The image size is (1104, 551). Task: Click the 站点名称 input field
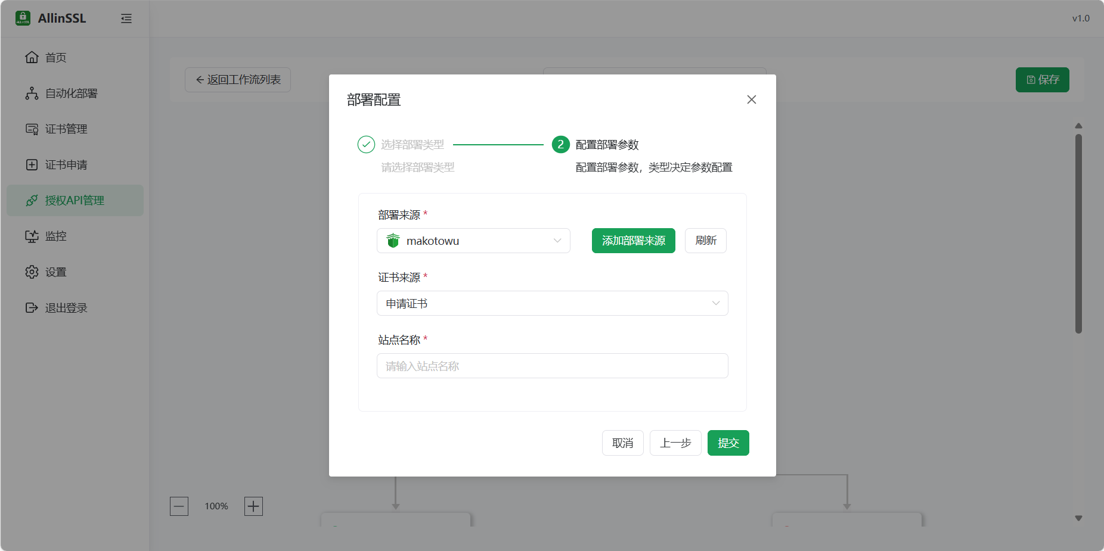pyautogui.click(x=552, y=366)
